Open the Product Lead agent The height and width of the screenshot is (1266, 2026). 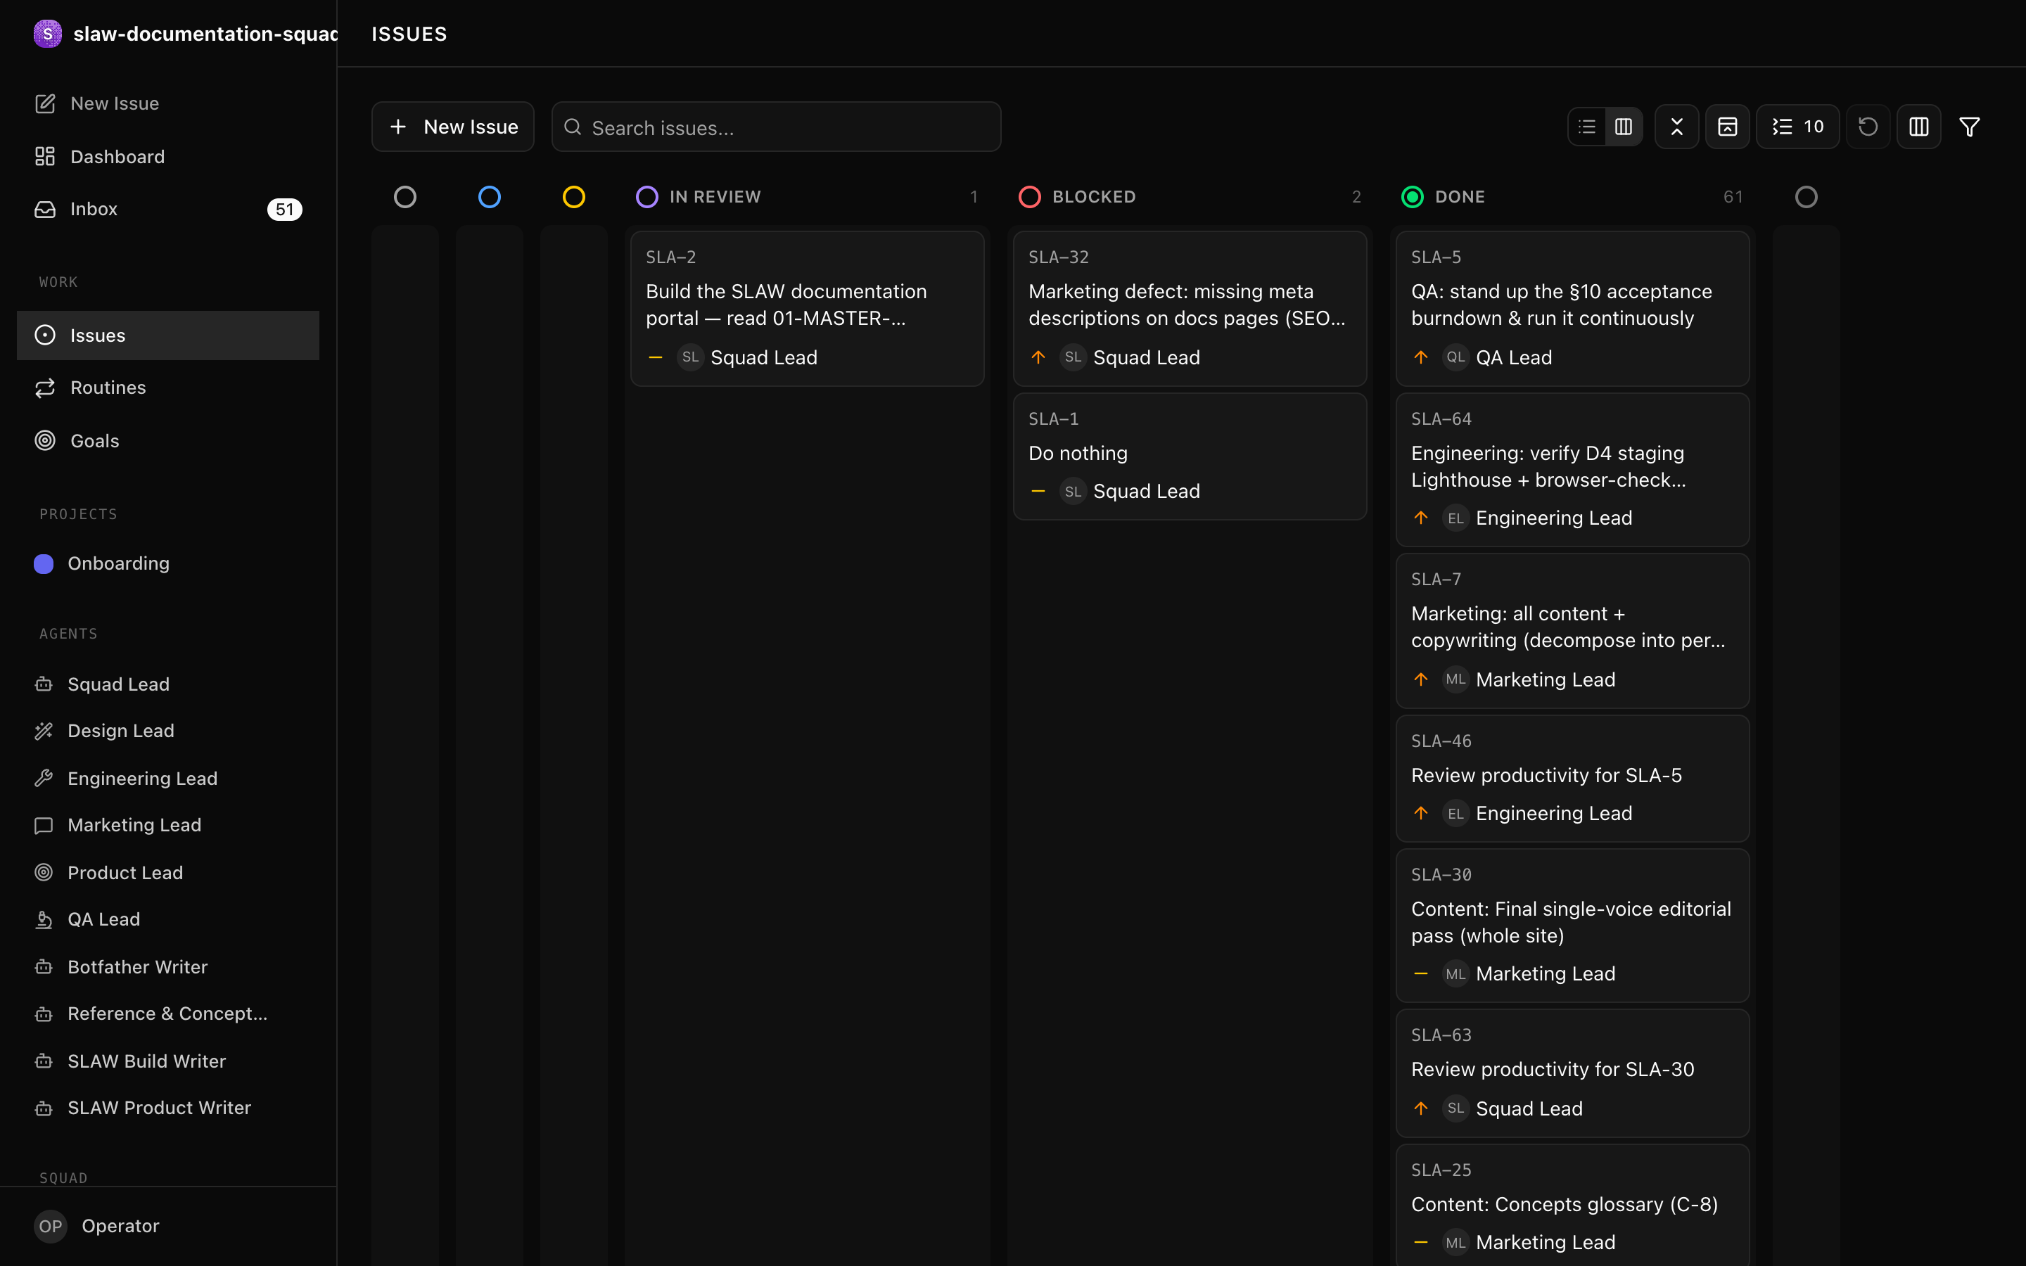pyautogui.click(x=167, y=872)
